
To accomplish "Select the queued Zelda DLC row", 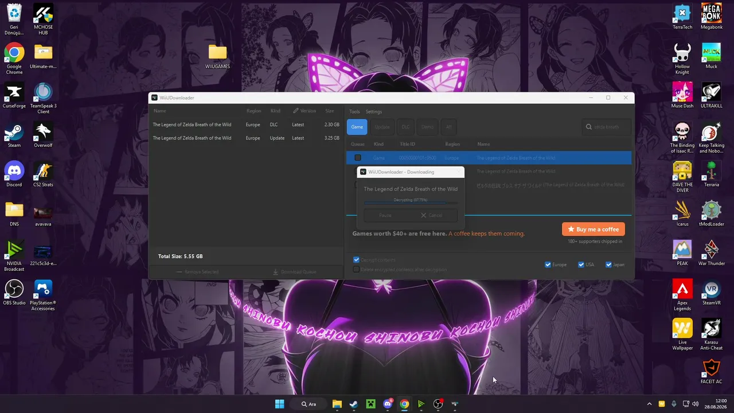I will pyautogui.click(x=247, y=124).
